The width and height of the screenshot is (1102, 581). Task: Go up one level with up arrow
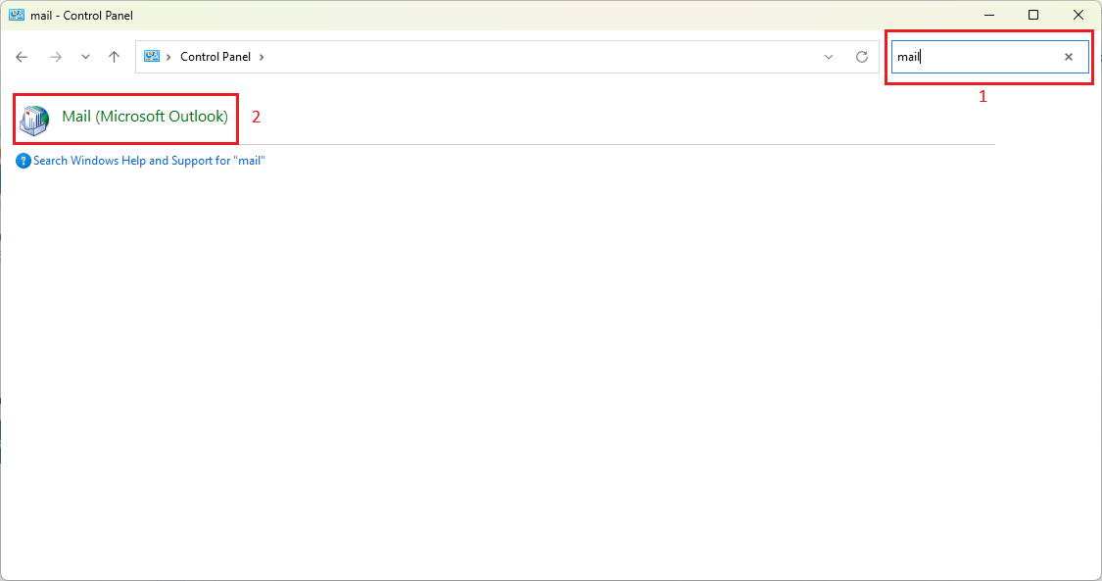point(114,57)
